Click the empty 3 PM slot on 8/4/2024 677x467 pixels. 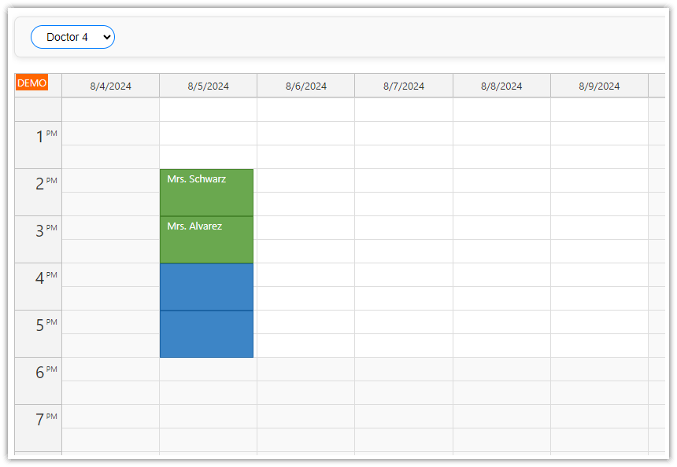[x=110, y=240]
